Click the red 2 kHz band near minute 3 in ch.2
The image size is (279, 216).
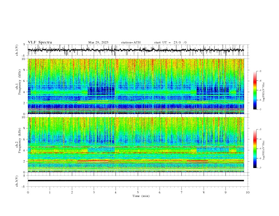tap(93, 161)
